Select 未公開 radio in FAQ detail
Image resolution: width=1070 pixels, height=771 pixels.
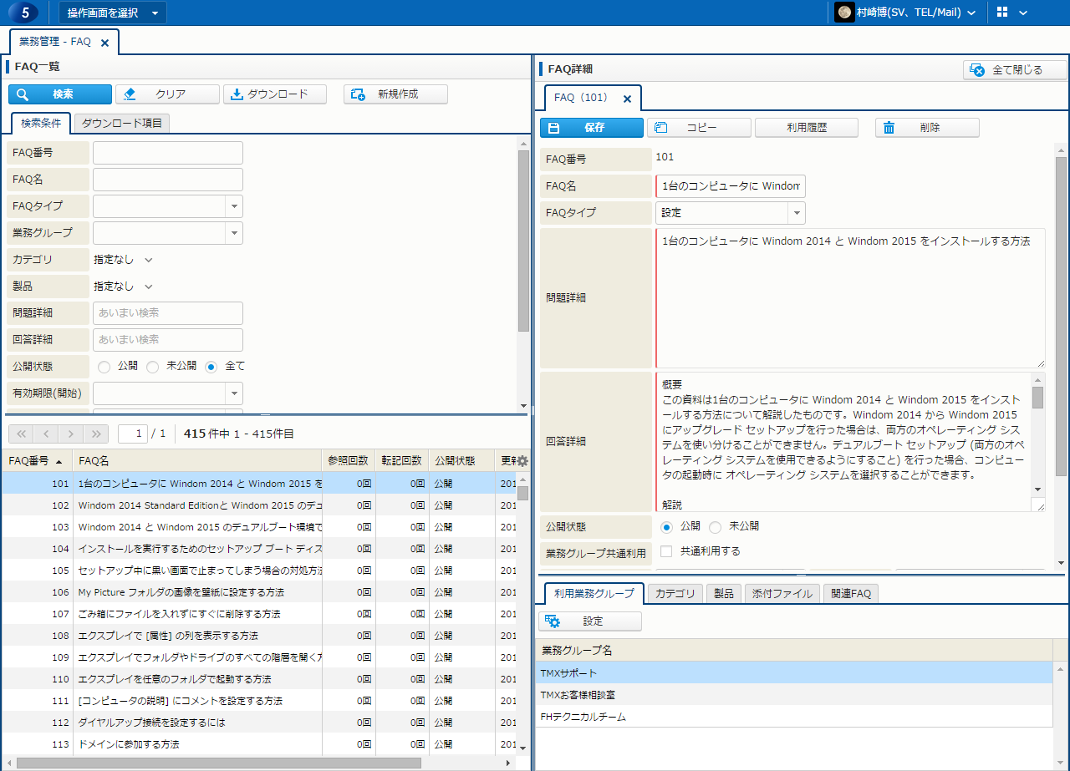(716, 527)
